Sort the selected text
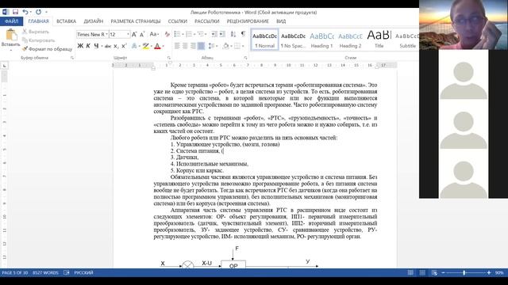This screenshot has width=508, height=285. pos(233,34)
